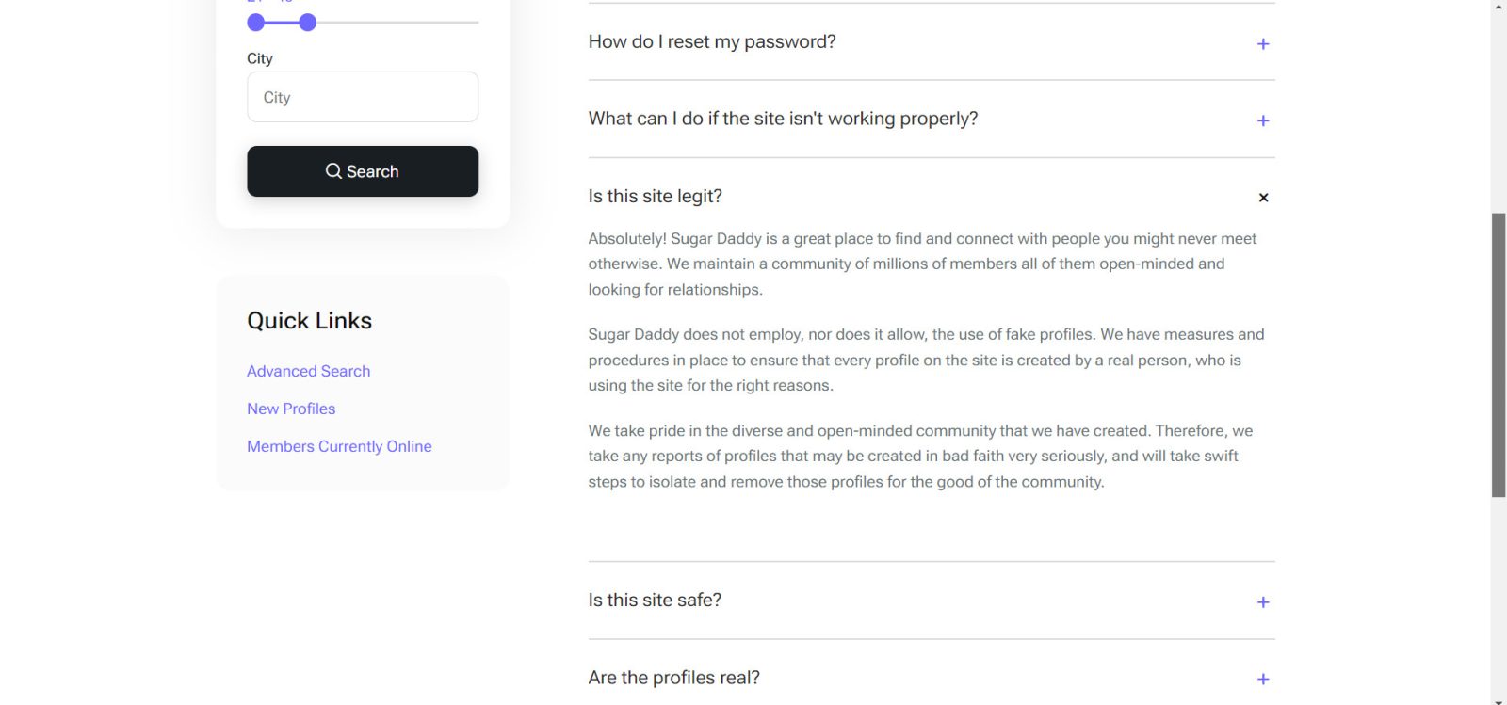Click plus icon beside 'Is this site safe?'
Viewport: 1507px width, 705px height.
pyautogui.click(x=1263, y=602)
